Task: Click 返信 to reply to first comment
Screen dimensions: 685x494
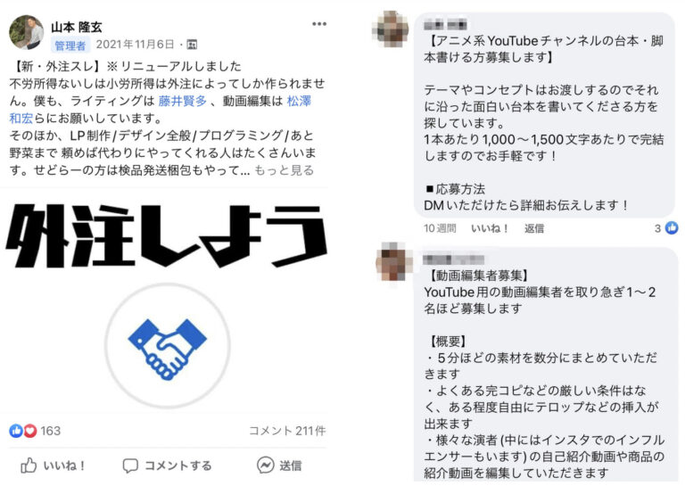Action: 534,228
